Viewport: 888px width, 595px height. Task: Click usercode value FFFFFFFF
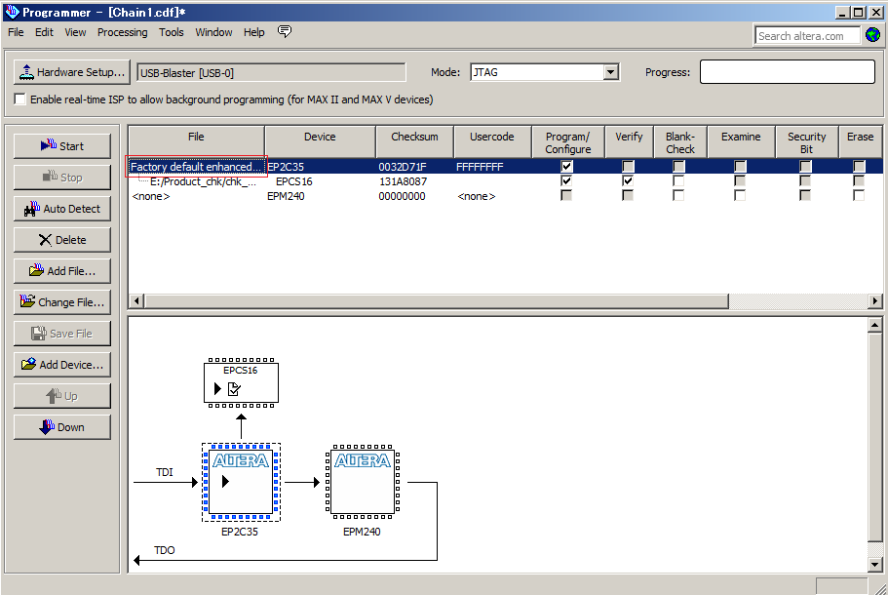480,167
